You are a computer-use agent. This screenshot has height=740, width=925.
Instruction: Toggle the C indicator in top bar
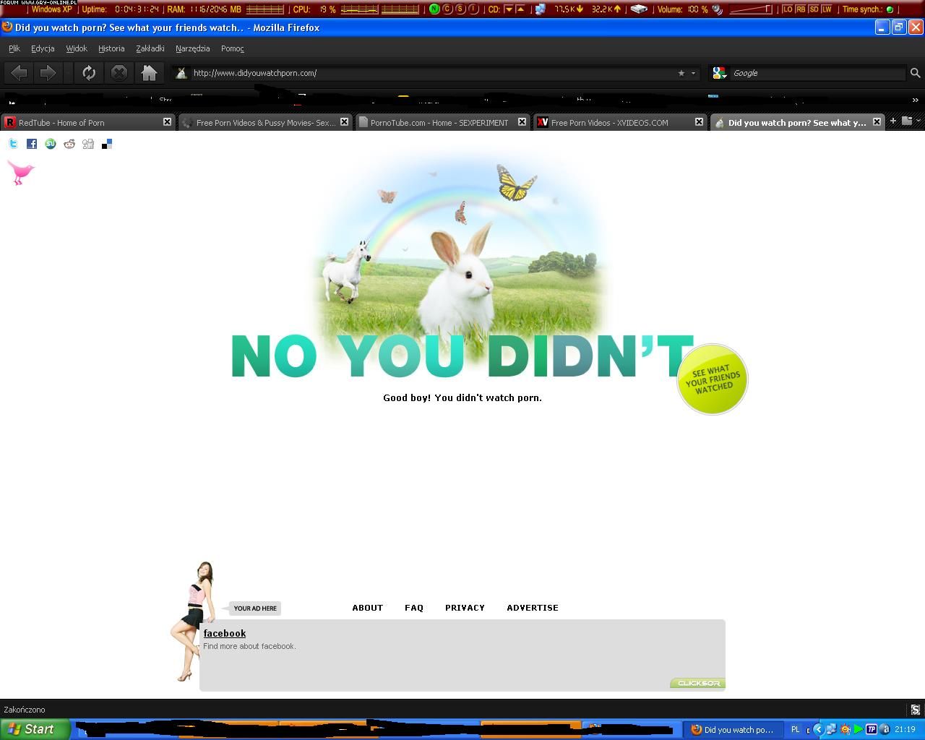tap(447, 9)
